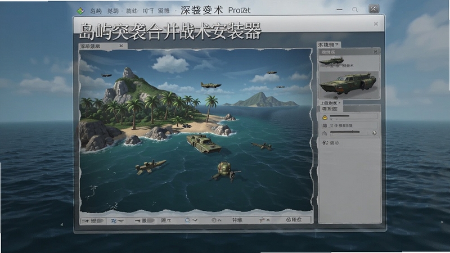Select the text row below first slider
450x253 pixels.
pyautogui.click(x=341, y=125)
